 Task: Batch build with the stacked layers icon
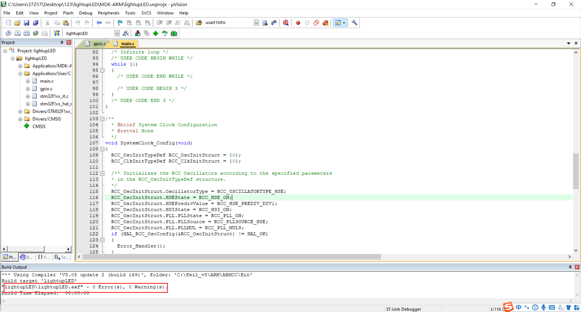click(36, 33)
